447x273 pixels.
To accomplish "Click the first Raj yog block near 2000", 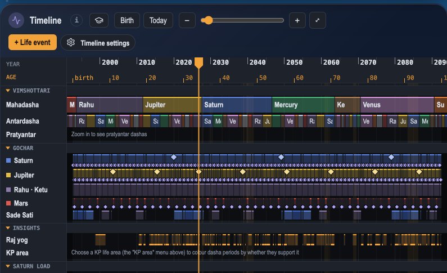I will coord(100,240).
